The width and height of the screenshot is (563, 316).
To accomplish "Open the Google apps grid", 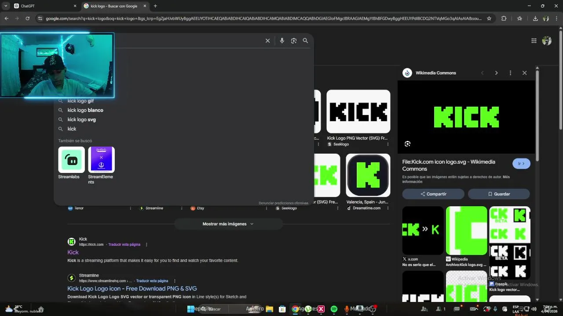I will 534,40.
